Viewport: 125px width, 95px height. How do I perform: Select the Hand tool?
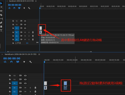1,27
